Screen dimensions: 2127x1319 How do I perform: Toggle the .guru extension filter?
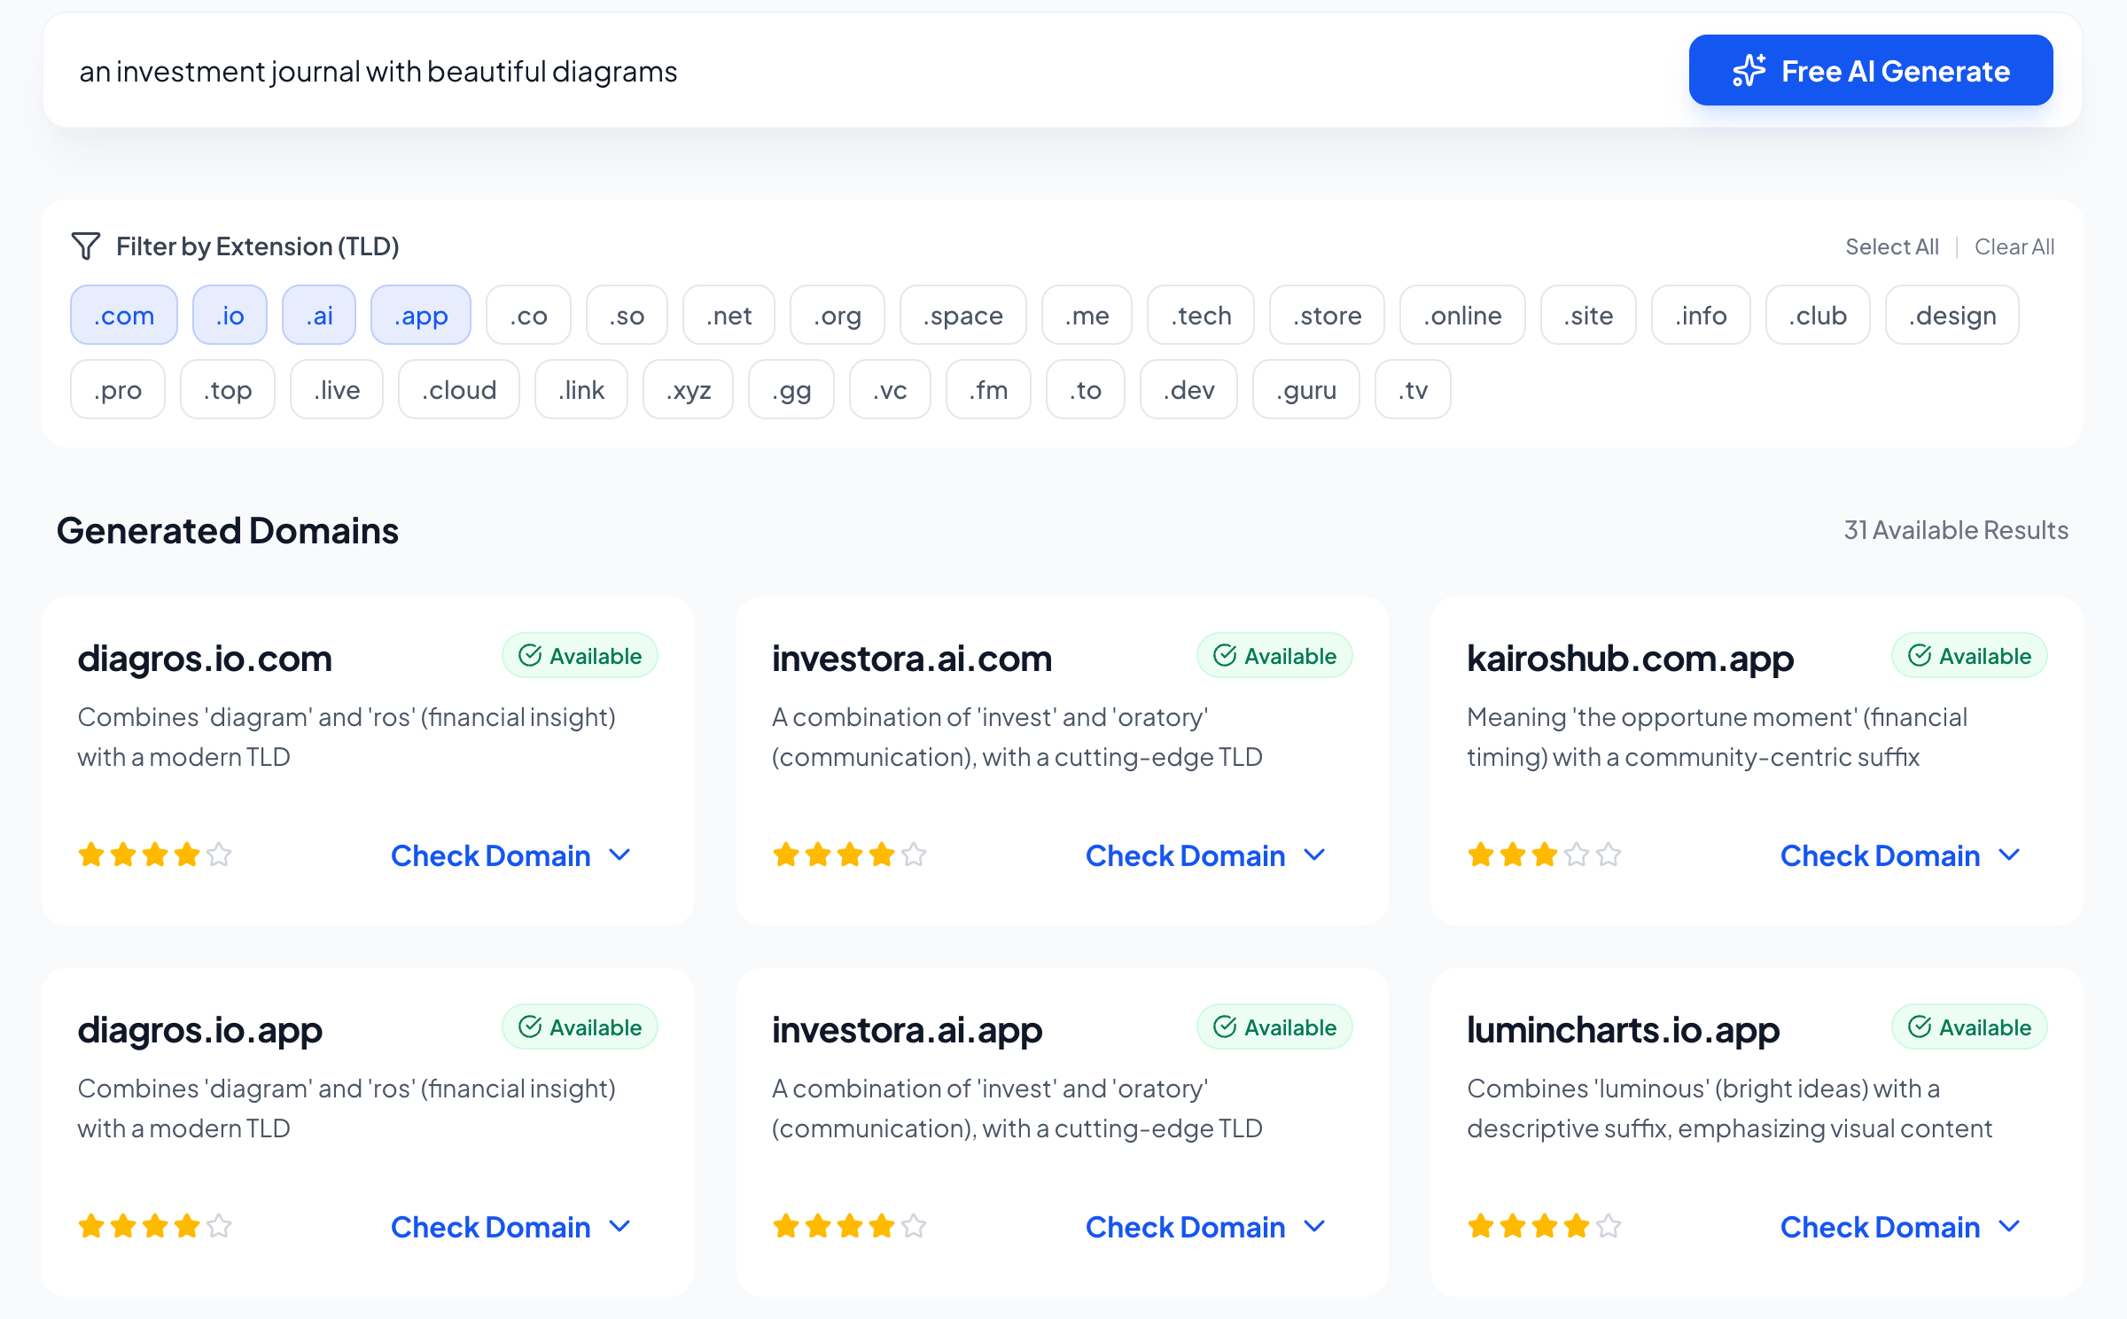(x=1305, y=389)
